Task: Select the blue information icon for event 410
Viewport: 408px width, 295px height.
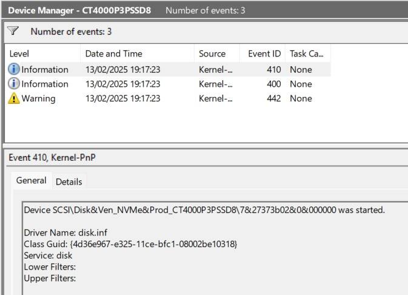Action: [x=14, y=69]
